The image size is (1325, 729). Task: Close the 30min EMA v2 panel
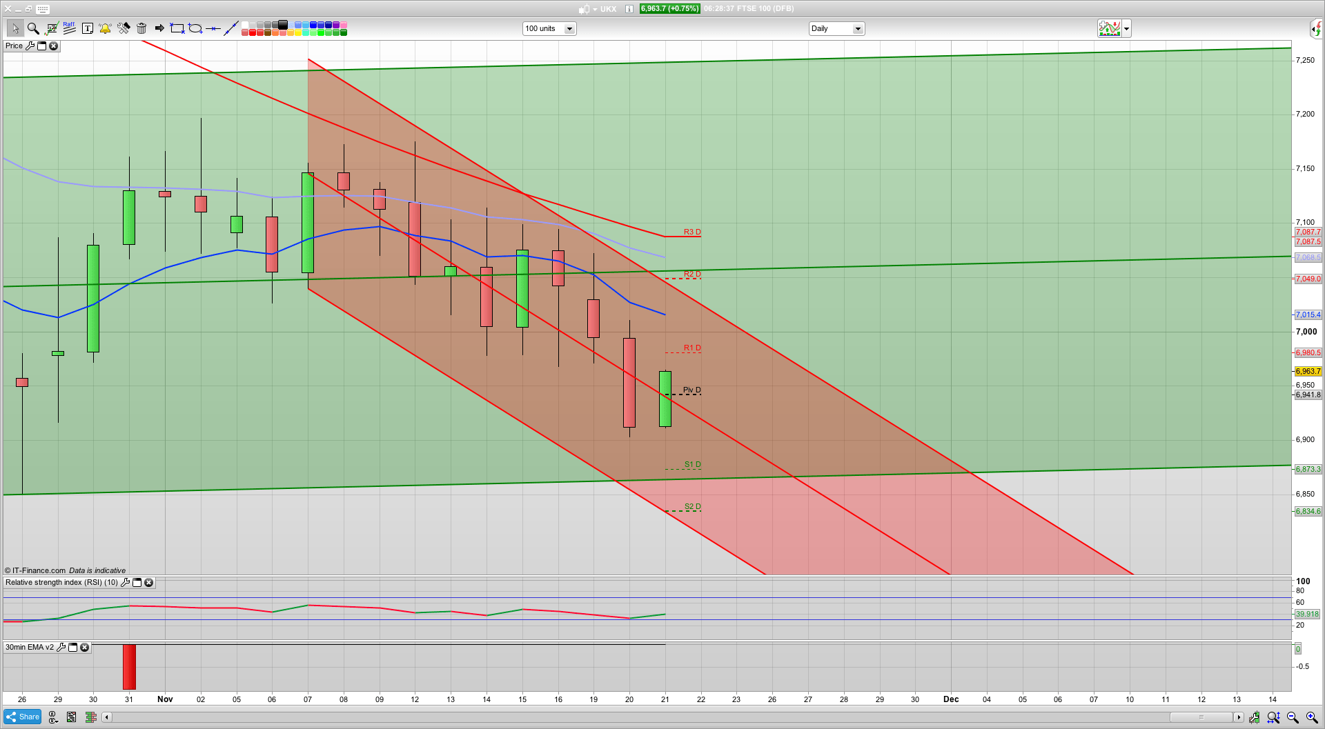point(84,648)
